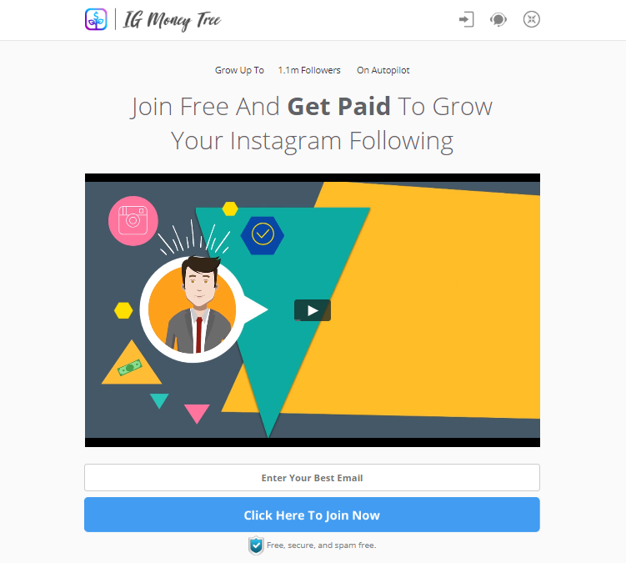This screenshot has height=563, width=626.
Task: Click the IG Money Tree script title
Action: (172, 20)
